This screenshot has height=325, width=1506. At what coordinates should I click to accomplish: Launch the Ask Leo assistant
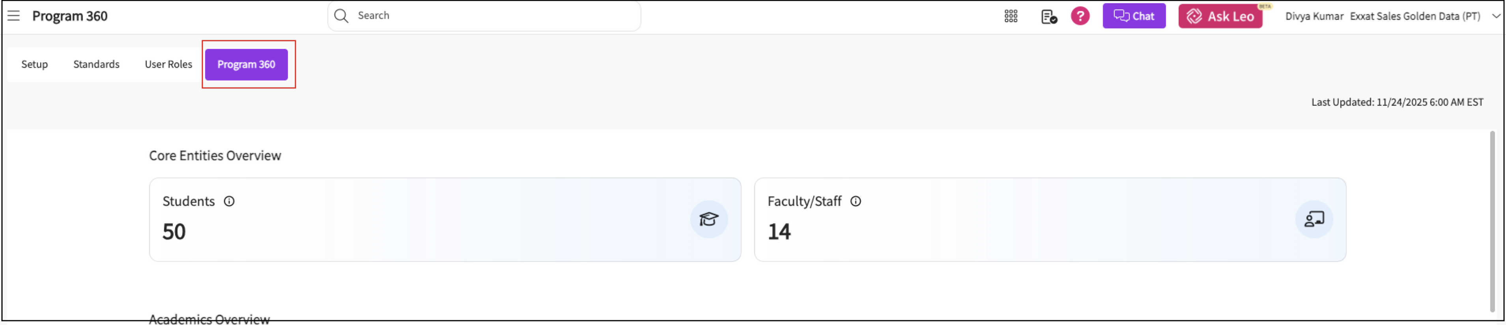click(x=1220, y=16)
